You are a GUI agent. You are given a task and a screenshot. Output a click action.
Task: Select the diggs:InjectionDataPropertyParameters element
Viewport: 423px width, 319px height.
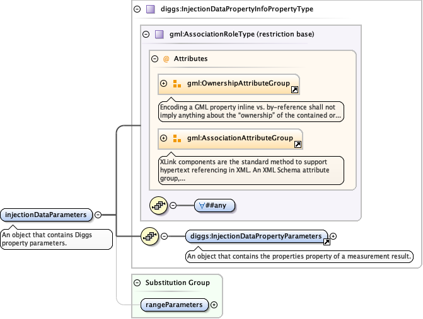pos(257,236)
